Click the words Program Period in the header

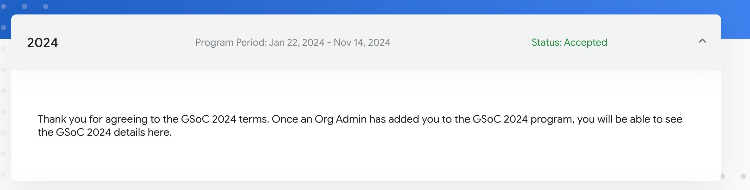(x=231, y=42)
